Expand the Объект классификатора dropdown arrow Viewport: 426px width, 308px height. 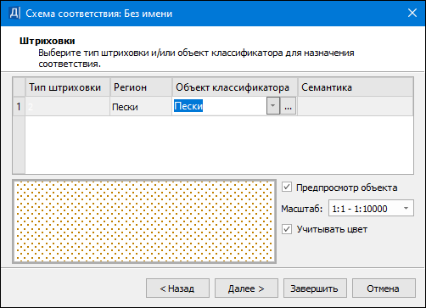pos(272,106)
